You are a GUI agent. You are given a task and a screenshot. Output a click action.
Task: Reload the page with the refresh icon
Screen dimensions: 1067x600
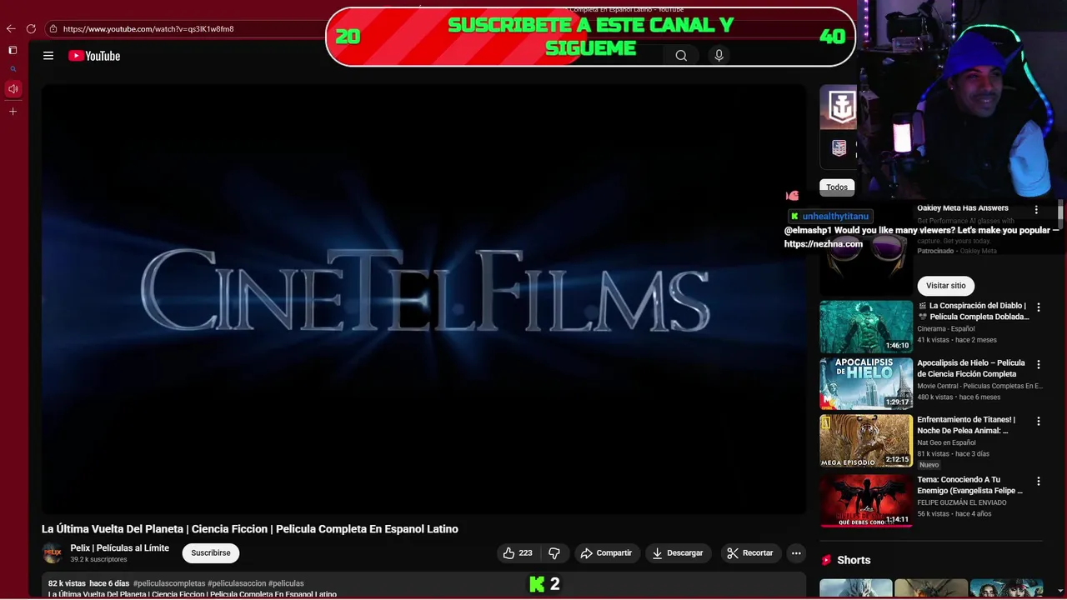(31, 29)
